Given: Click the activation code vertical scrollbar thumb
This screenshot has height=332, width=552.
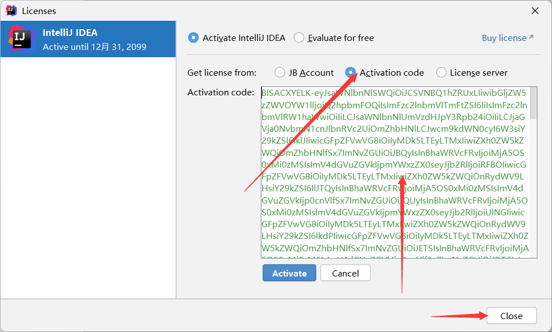Looking at the screenshot, I should coord(533,103).
